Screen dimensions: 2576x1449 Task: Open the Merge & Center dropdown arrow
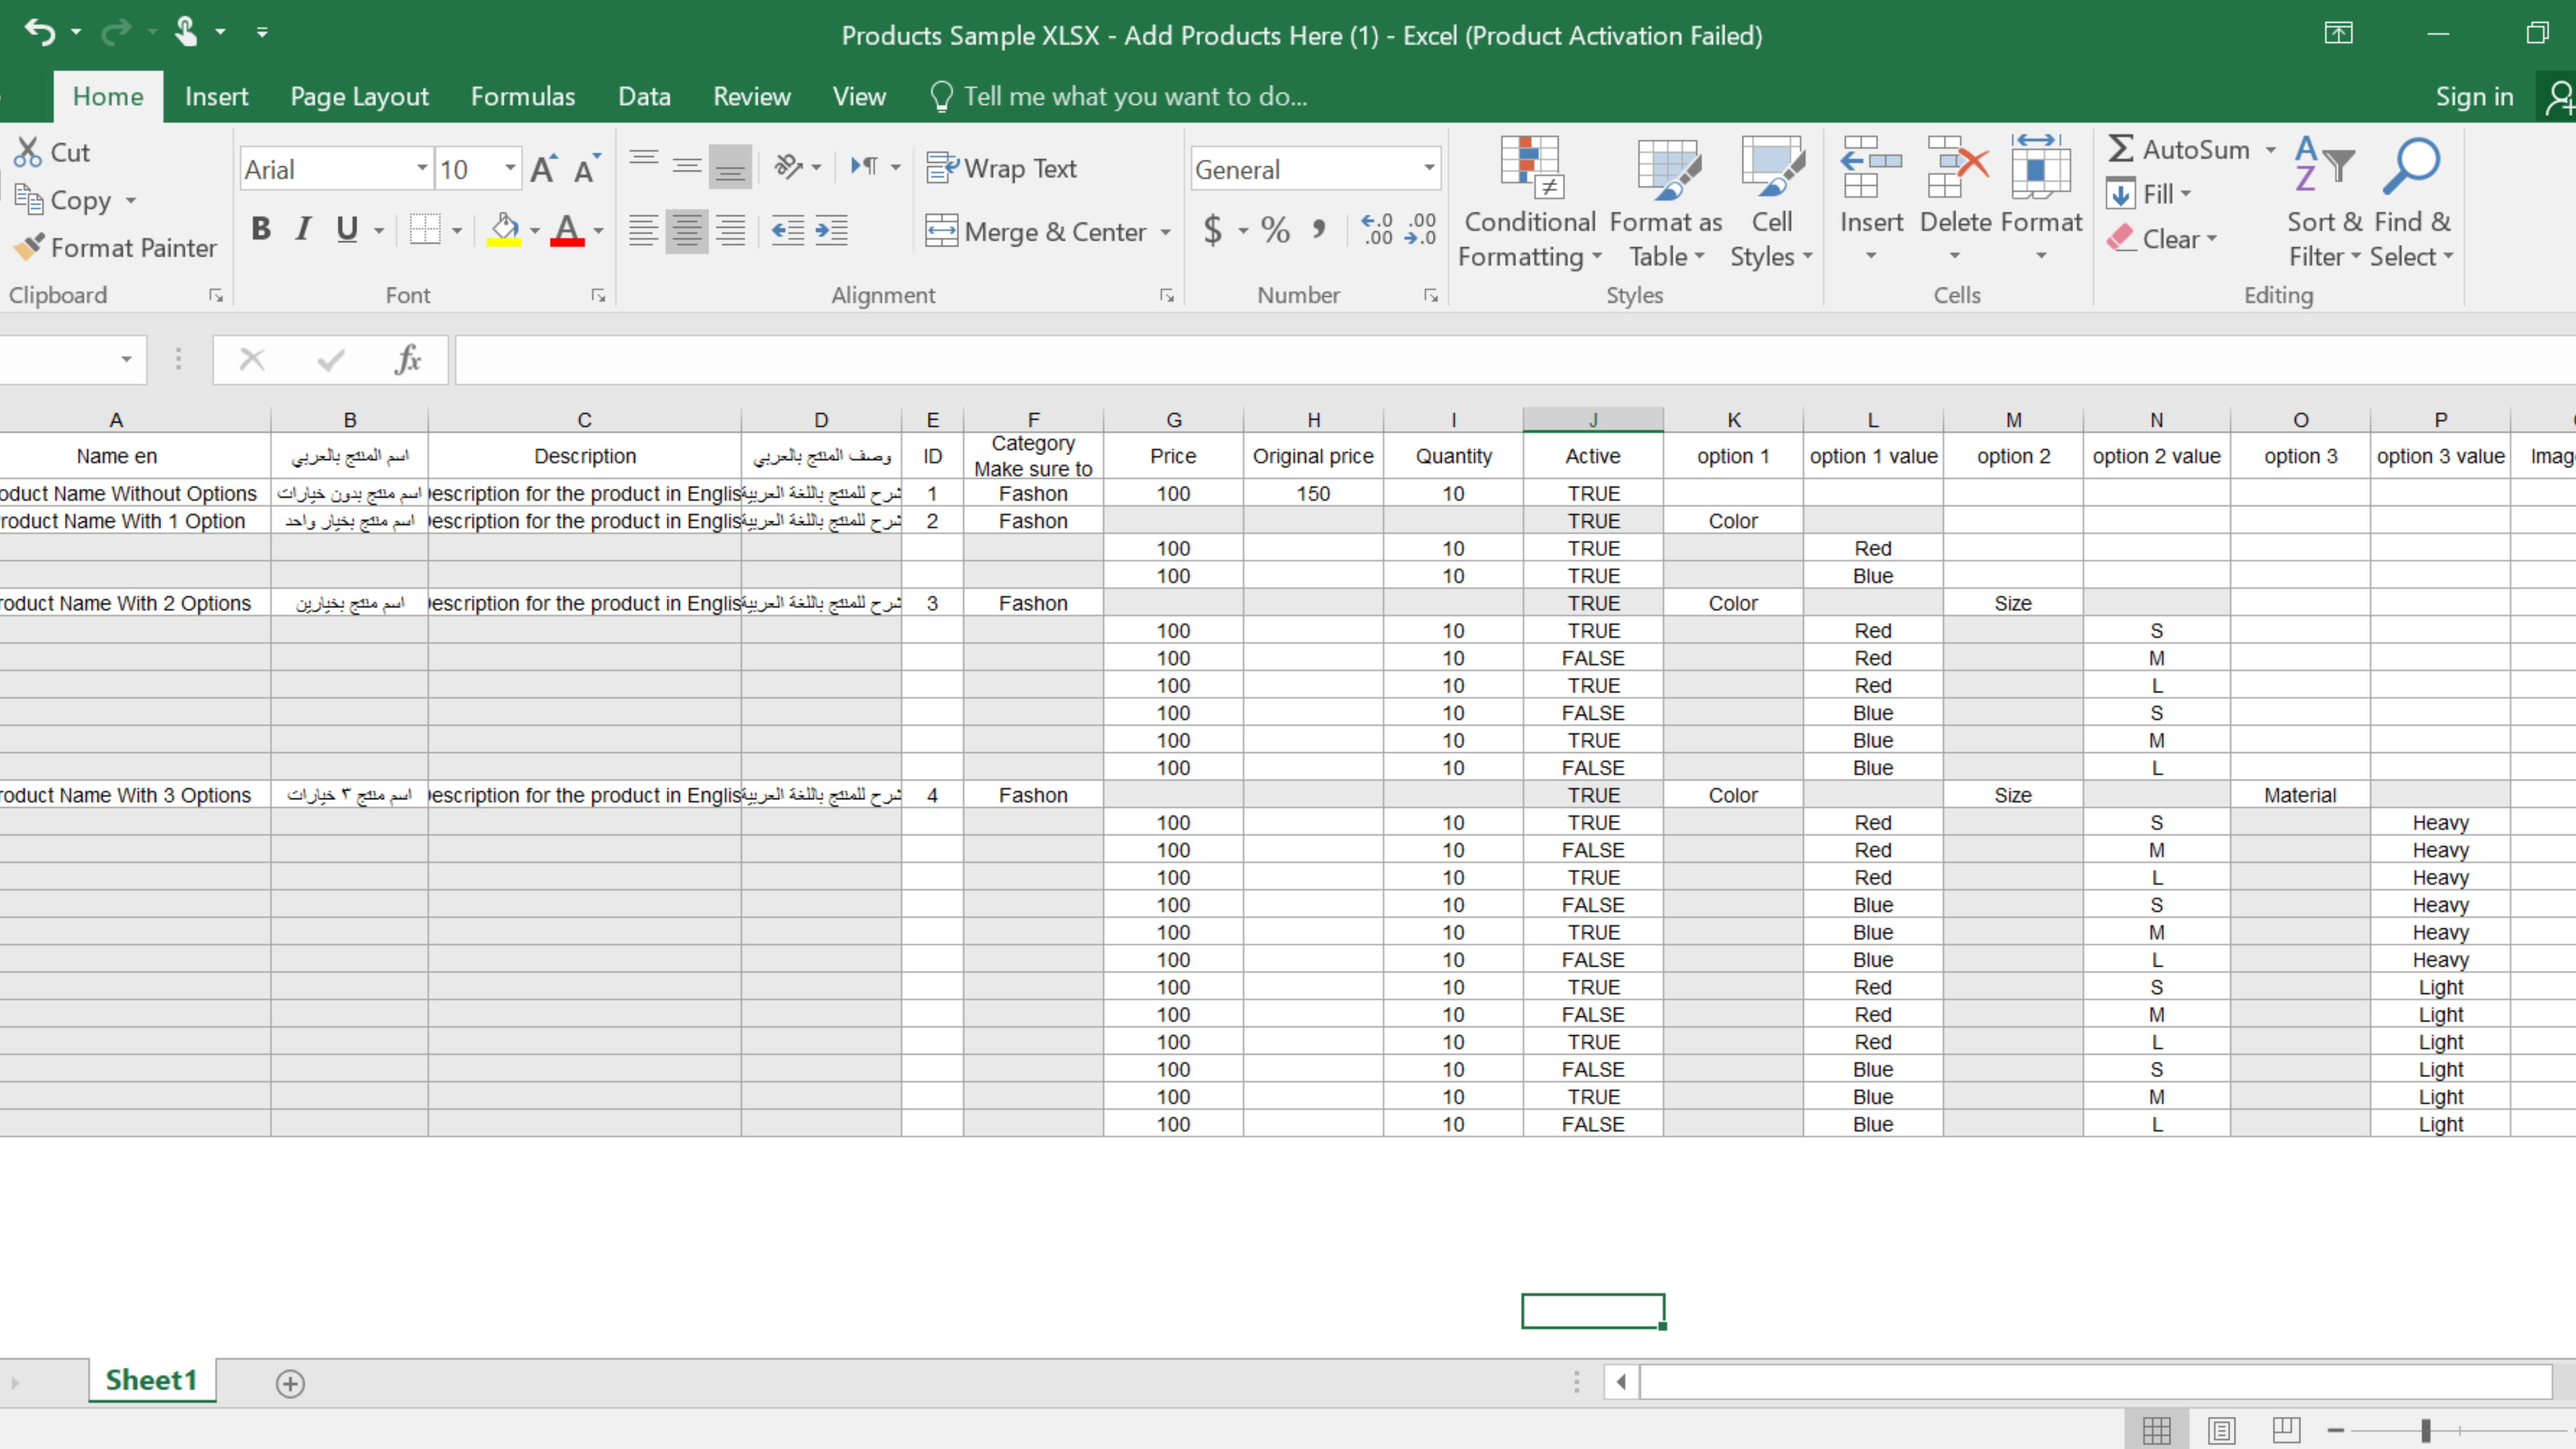point(1166,232)
